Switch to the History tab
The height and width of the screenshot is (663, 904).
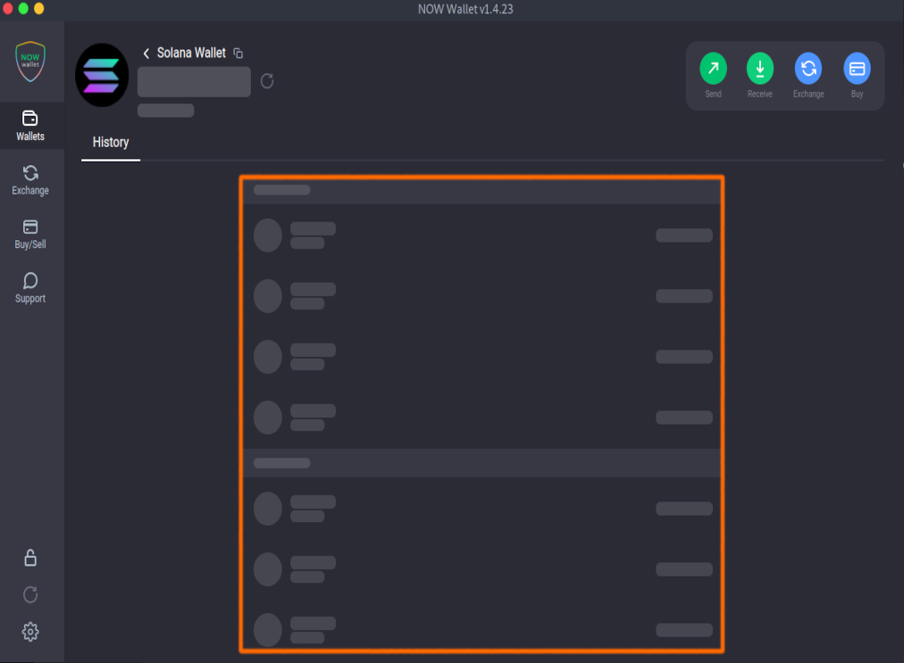(x=111, y=143)
